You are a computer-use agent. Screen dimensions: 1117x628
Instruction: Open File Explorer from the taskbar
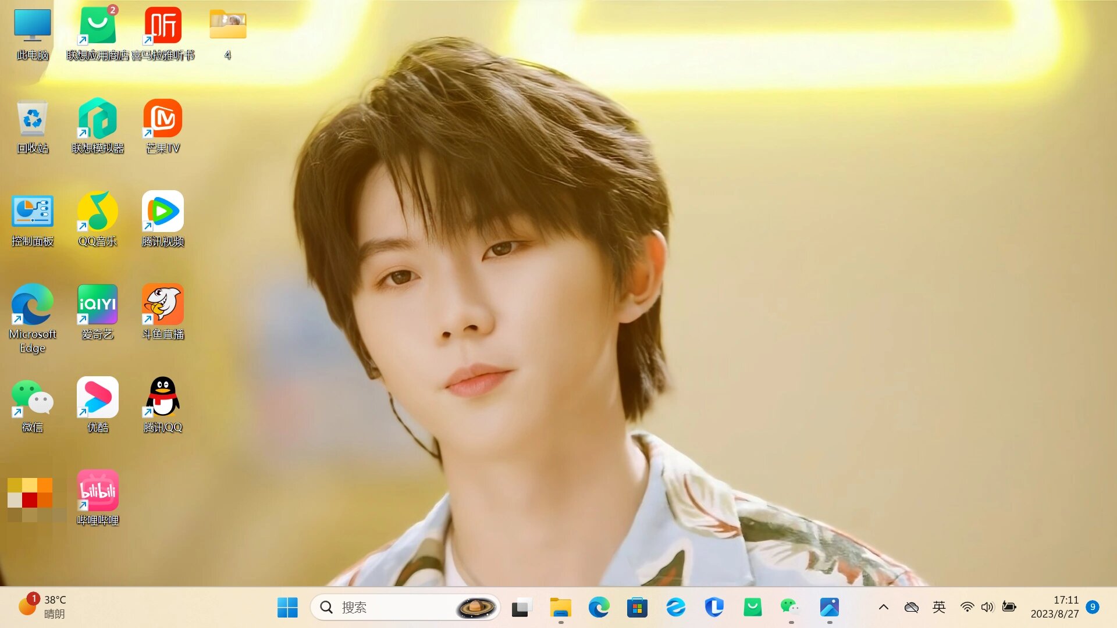coord(561,608)
